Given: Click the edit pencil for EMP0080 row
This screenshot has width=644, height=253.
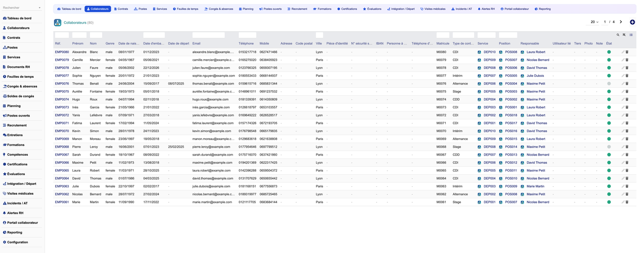Looking at the screenshot, I should pyautogui.click(x=623, y=52).
